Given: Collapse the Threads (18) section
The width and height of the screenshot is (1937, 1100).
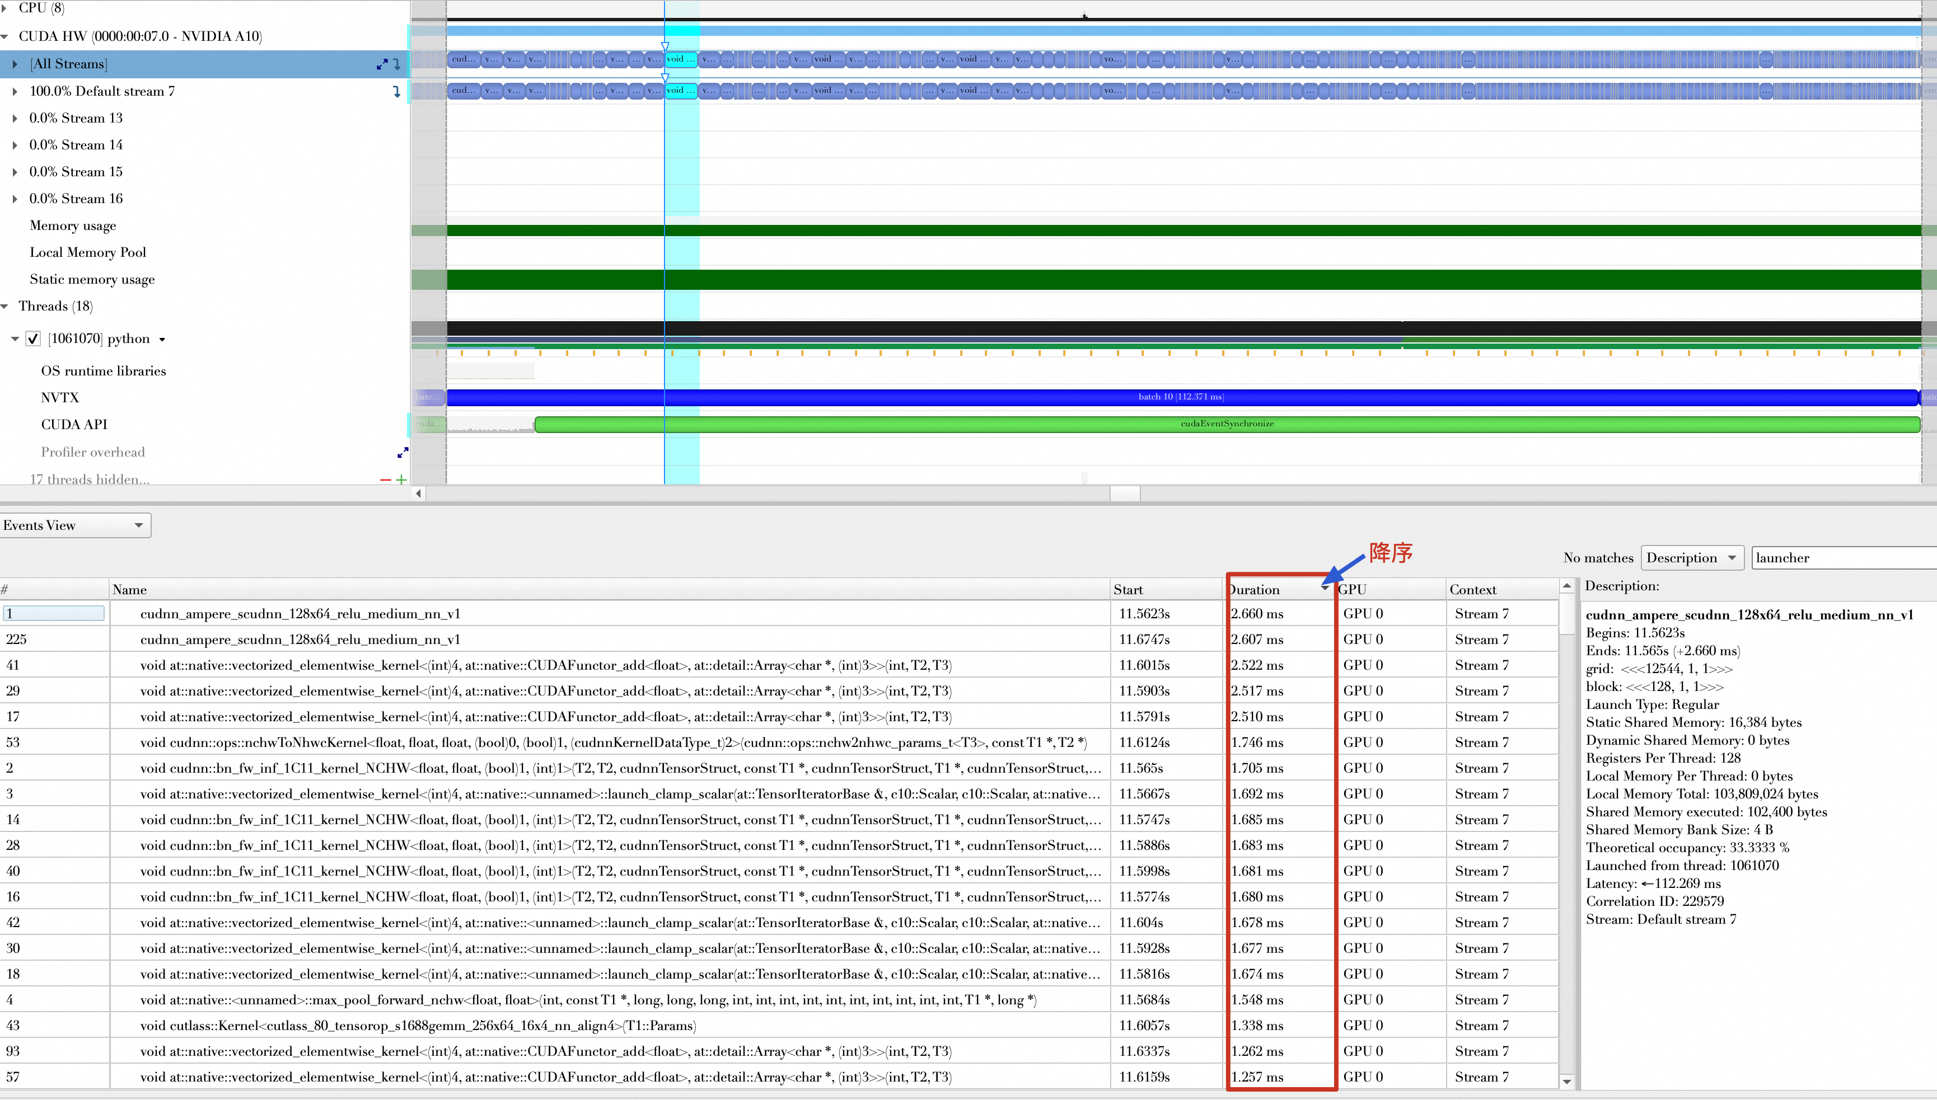Looking at the screenshot, I should [5, 306].
